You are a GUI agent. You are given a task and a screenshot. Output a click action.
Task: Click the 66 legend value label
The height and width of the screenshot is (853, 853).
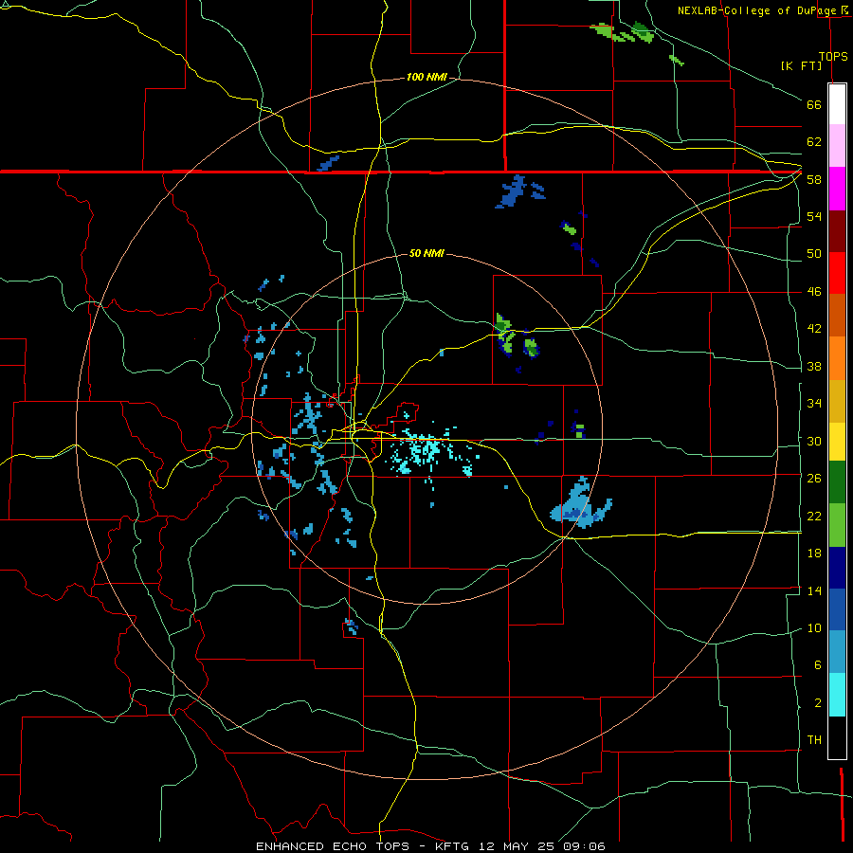coord(814,104)
